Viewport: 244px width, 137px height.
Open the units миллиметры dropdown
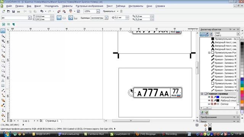(106, 18)
